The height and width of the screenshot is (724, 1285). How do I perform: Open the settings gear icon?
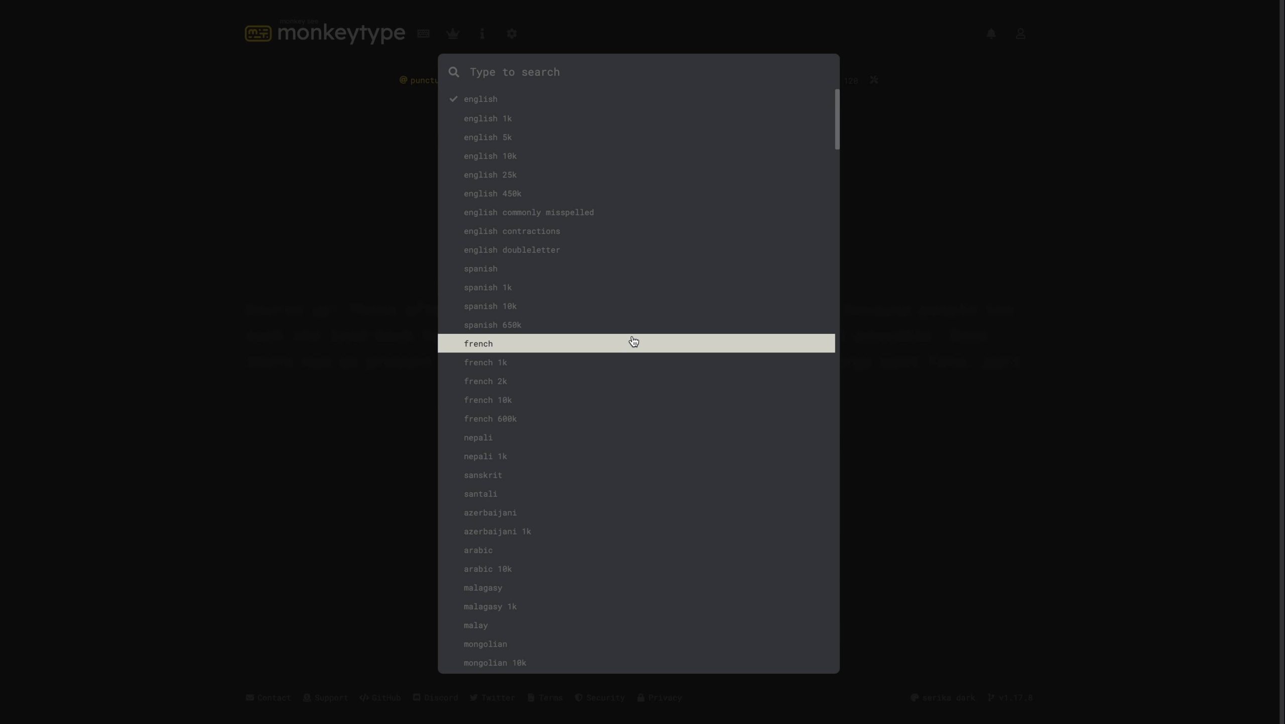point(511,34)
